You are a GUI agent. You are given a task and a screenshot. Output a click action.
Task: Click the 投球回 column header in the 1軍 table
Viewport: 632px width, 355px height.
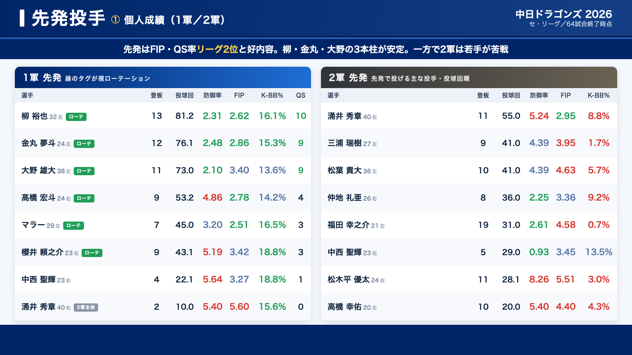184,95
